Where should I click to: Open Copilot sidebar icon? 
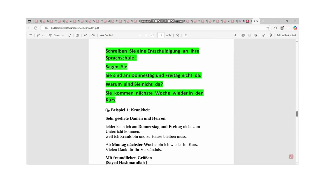(295, 28)
